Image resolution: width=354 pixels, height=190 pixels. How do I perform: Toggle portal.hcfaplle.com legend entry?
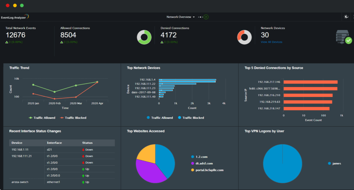(x=207, y=170)
